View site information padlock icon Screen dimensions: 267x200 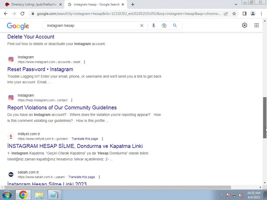coord(33,14)
